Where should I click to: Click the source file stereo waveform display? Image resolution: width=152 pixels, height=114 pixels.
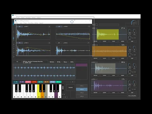44,72
